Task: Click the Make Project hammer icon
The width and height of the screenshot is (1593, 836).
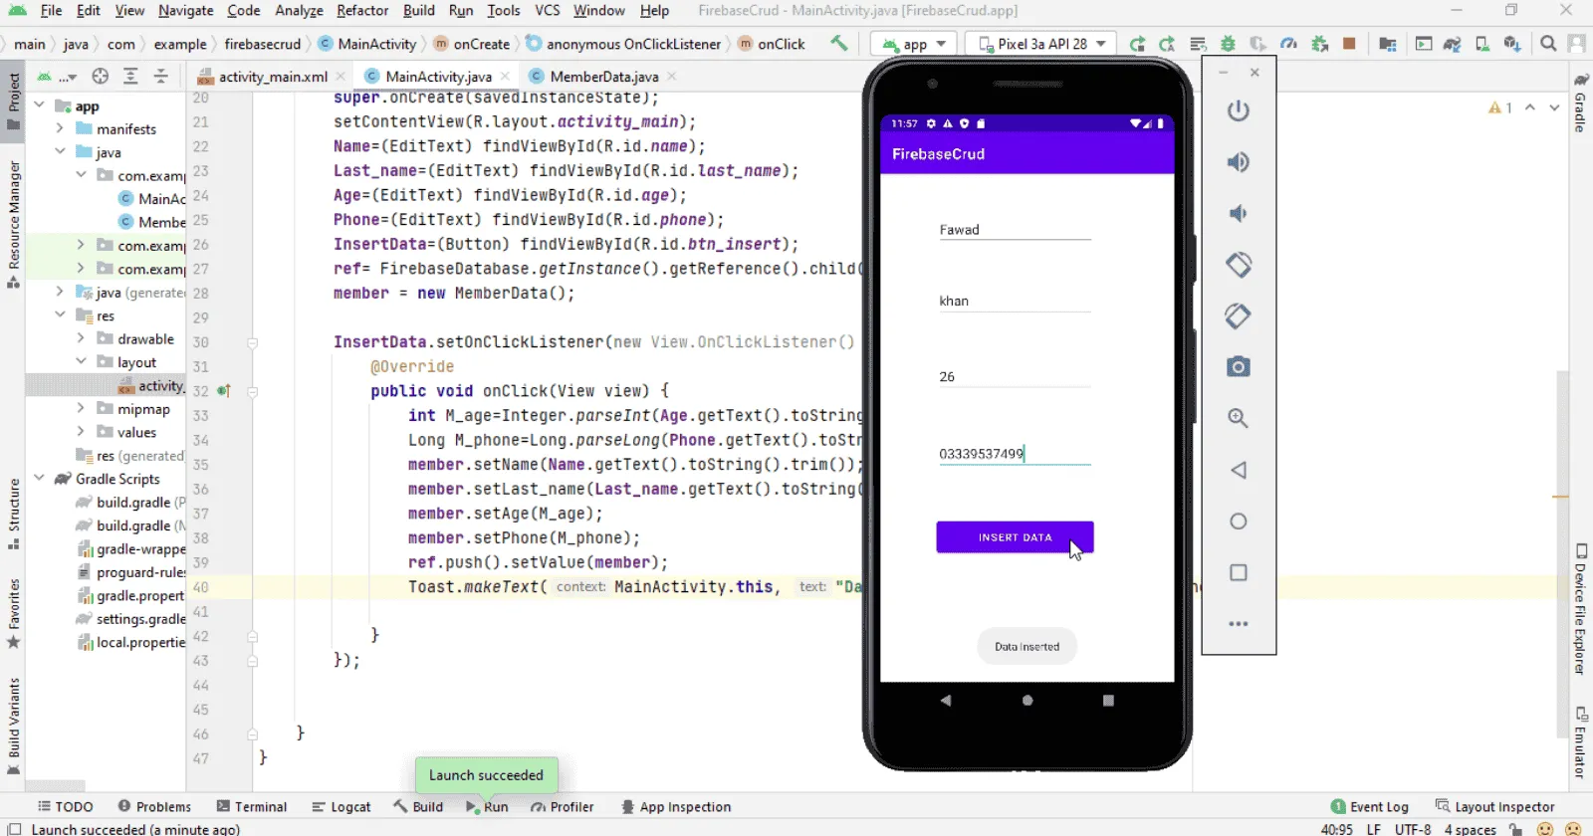Action: (x=839, y=44)
